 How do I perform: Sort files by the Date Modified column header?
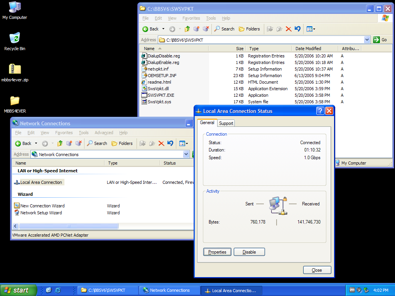308,49
